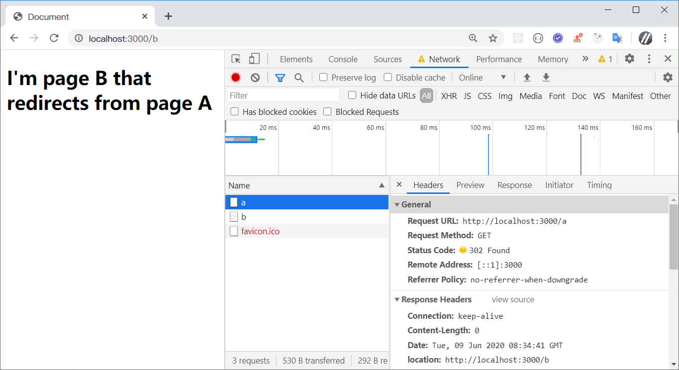
Task: Bookmark this page with the star icon
Action: pyautogui.click(x=493, y=38)
